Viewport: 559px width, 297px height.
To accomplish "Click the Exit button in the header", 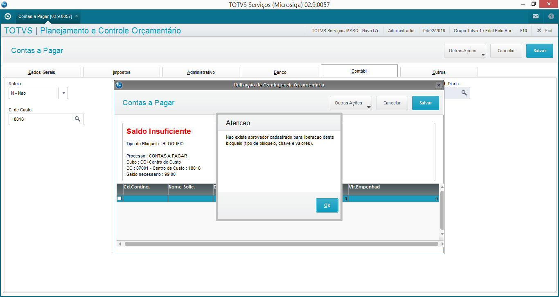I will 545,31.
